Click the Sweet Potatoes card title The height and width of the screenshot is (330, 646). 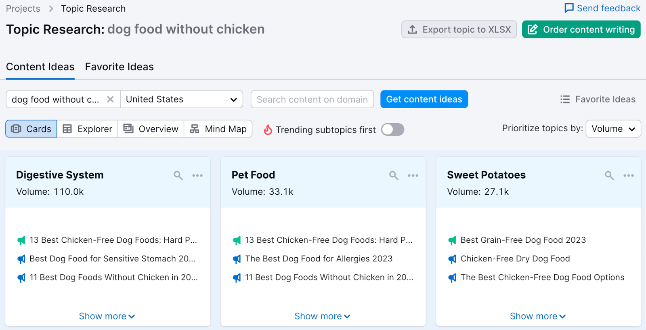pyautogui.click(x=486, y=175)
